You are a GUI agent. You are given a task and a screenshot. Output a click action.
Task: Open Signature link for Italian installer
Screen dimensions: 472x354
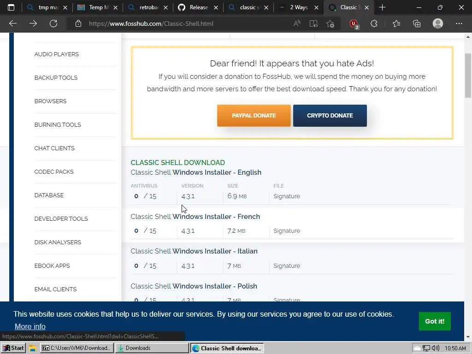point(287,266)
